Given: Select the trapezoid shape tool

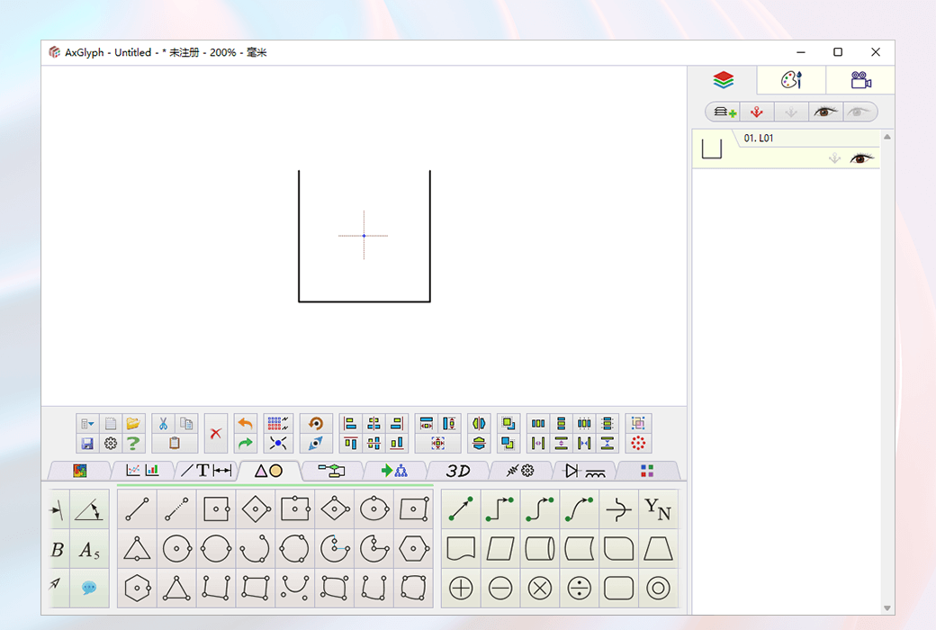Looking at the screenshot, I should pyautogui.click(x=658, y=548).
